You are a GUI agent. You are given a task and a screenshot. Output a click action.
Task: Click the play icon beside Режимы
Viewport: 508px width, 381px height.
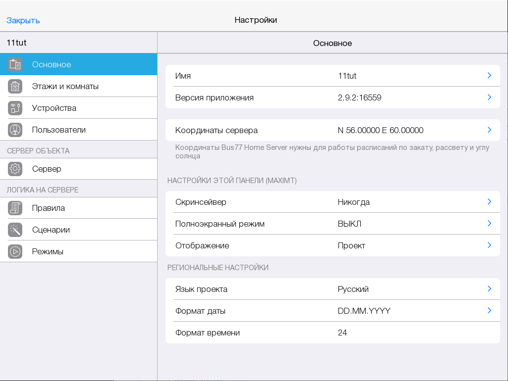[x=15, y=251]
